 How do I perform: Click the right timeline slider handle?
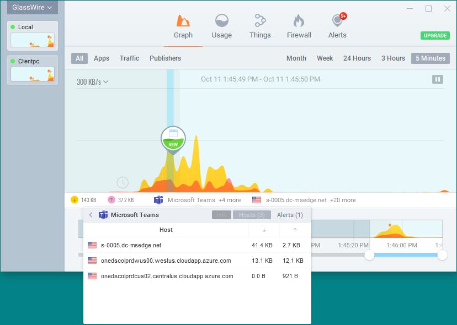click(442, 255)
